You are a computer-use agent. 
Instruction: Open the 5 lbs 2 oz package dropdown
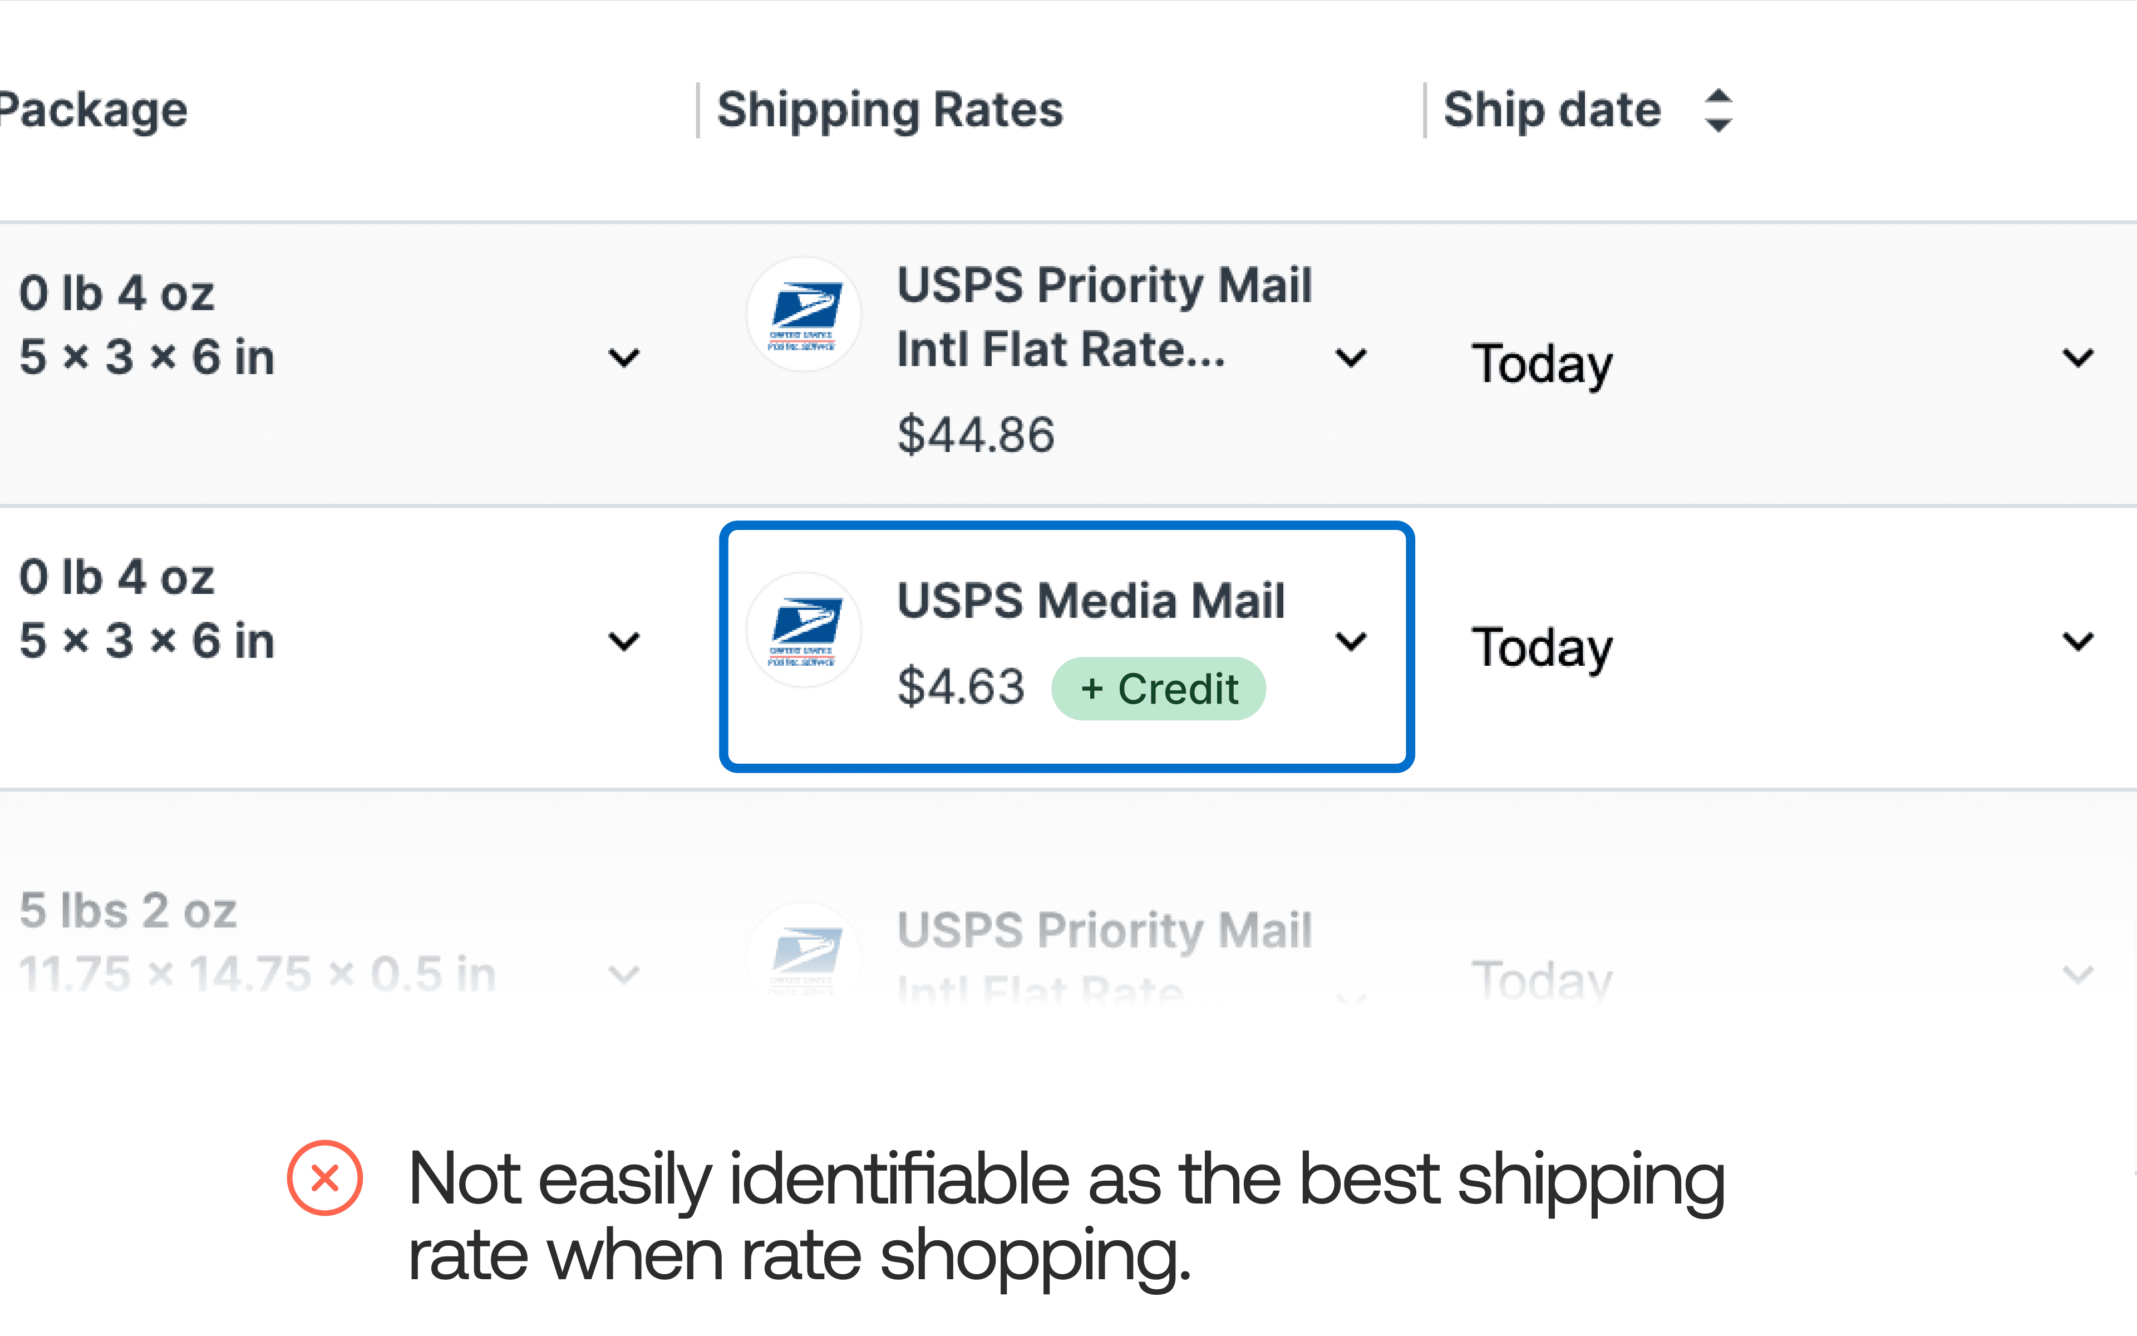coord(624,975)
